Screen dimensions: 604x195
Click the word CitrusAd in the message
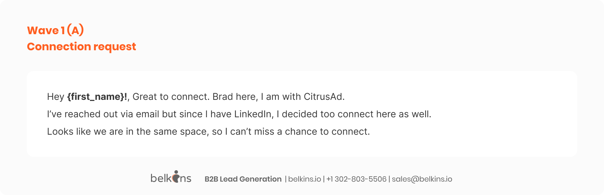pyautogui.click(x=324, y=97)
